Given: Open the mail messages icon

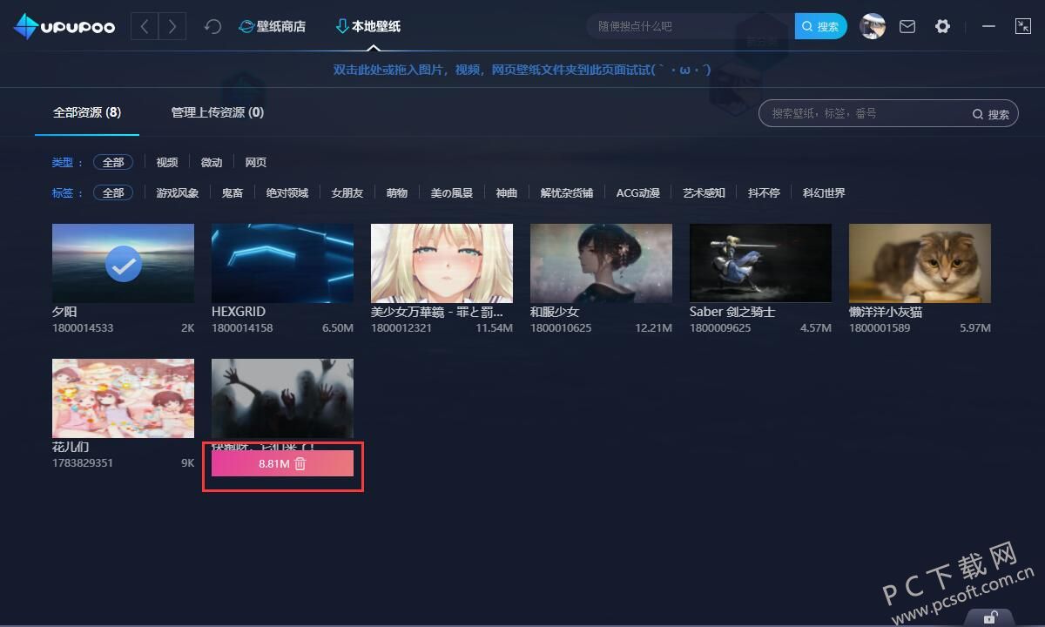Looking at the screenshot, I should pyautogui.click(x=907, y=27).
